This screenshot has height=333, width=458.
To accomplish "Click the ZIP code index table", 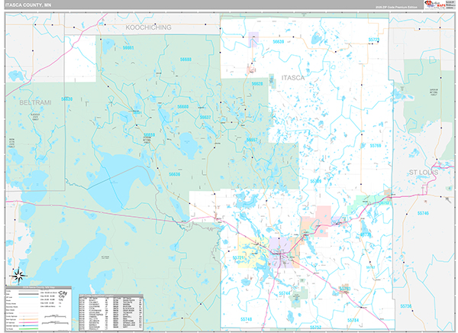I will tap(111, 313).
